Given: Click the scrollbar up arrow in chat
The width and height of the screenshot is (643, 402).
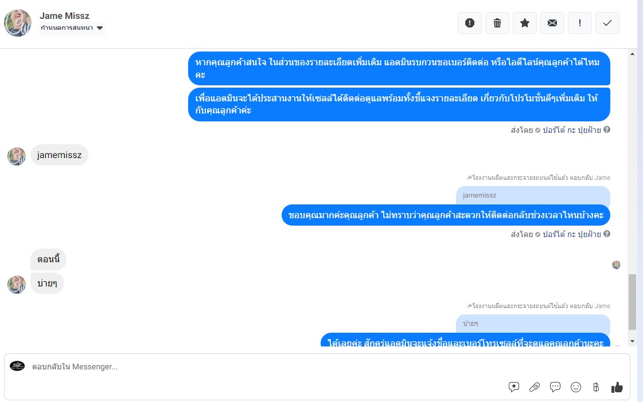Looking at the screenshot, I should [x=632, y=54].
